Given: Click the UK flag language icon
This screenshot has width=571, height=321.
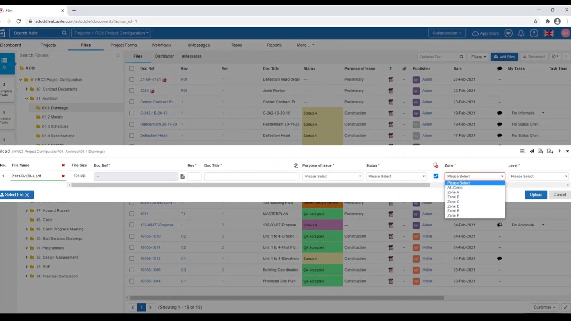Looking at the screenshot, I should click(549, 33).
